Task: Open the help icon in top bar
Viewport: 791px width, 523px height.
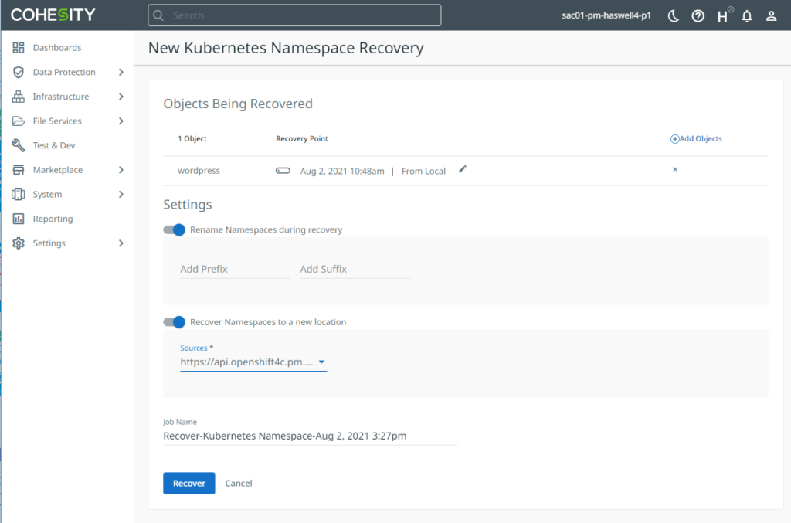Action: (x=698, y=15)
